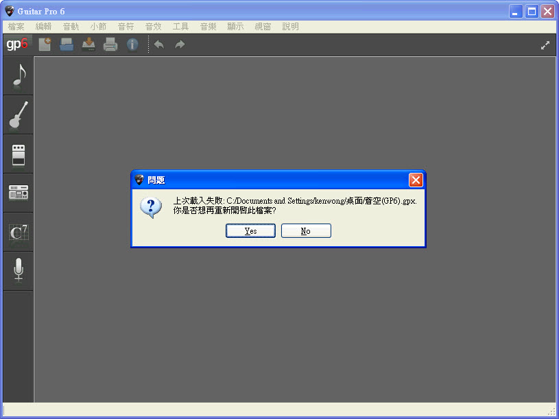Viewport: 559px width, 419px height.
Task: Open the 音軌 menu
Action: pyautogui.click(x=71, y=27)
